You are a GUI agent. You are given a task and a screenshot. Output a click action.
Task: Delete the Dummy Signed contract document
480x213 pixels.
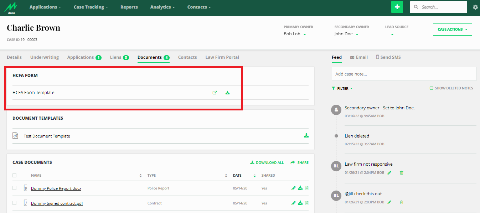(x=307, y=203)
